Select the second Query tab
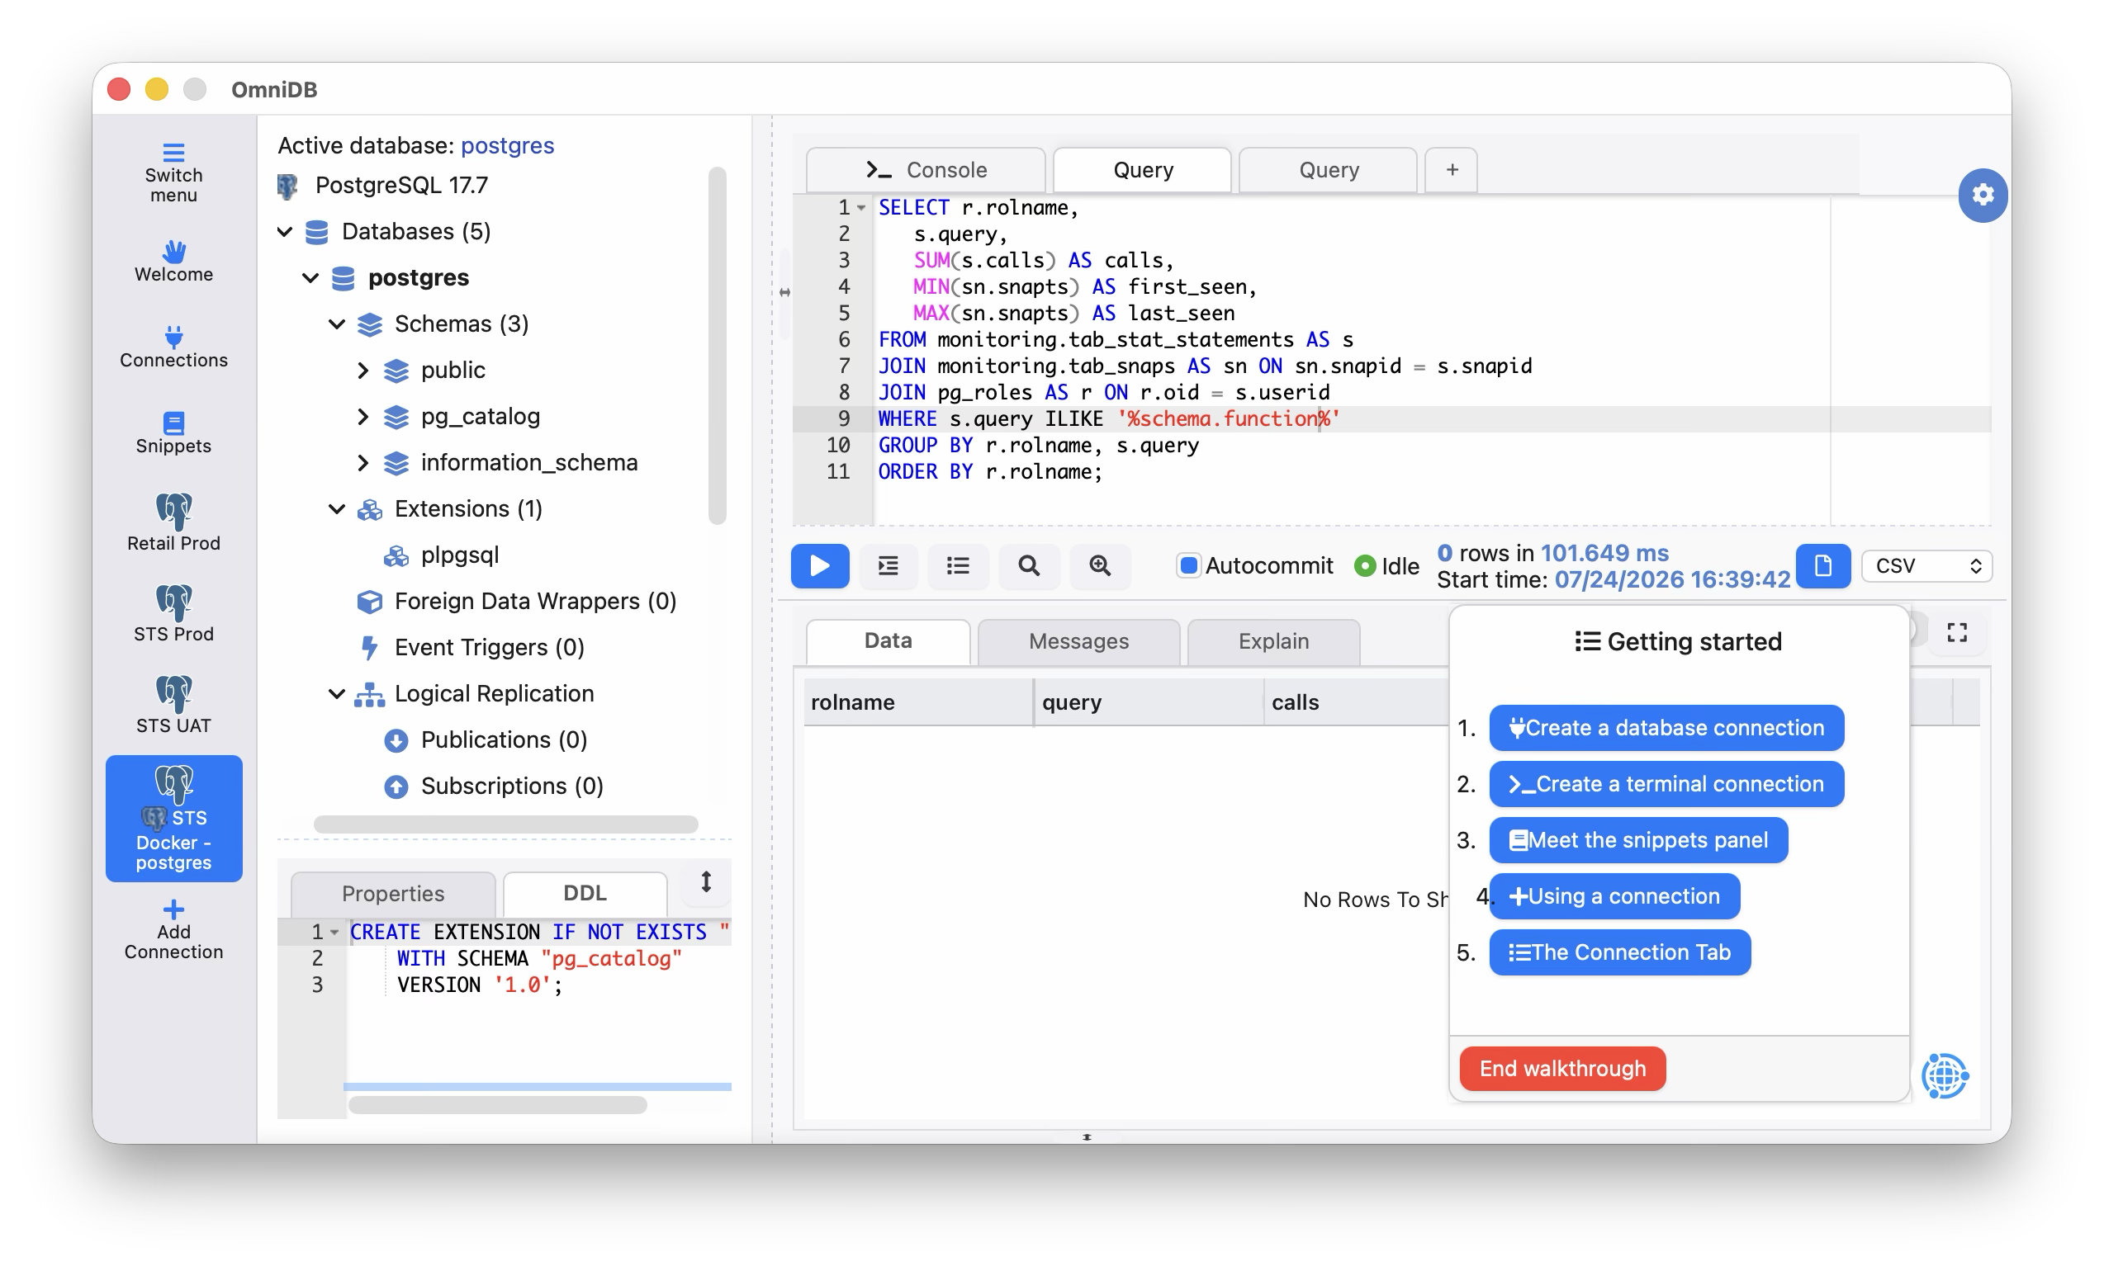This screenshot has width=2104, height=1266. [x=1327, y=170]
